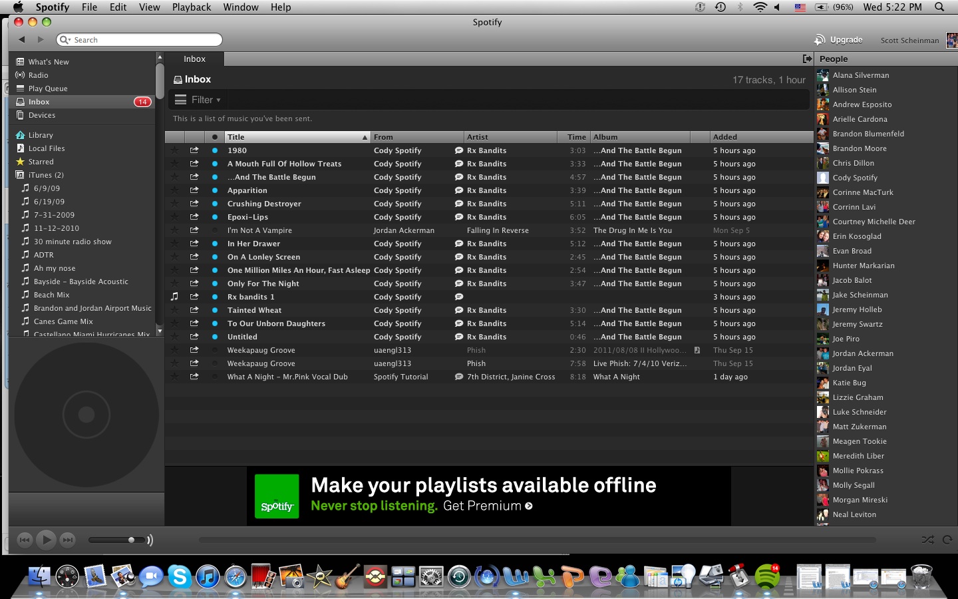The height and width of the screenshot is (599, 958).
Task: Click the sidebar scrollbar thumb
Action: [x=160, y=81]
